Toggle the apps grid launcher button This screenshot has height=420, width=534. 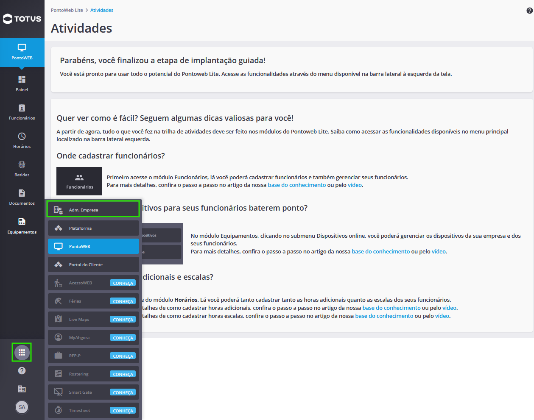coord(22,352)
